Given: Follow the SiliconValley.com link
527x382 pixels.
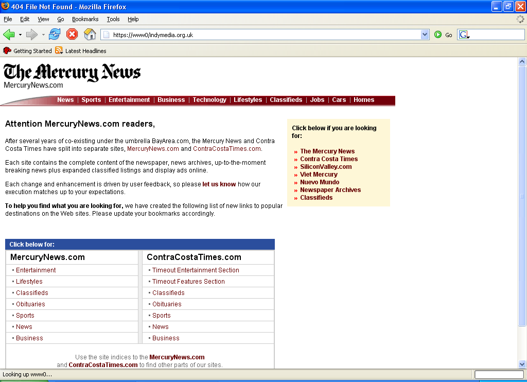Looking at the screenshot, I should click(x=326, y=167).
